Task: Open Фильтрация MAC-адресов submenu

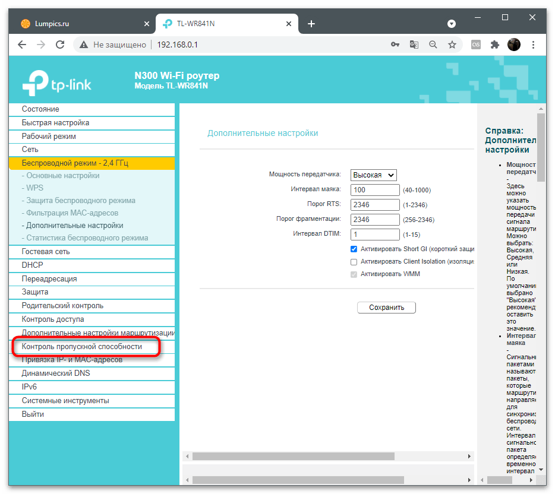Action: pyautogui.click(x=70, y=213)
